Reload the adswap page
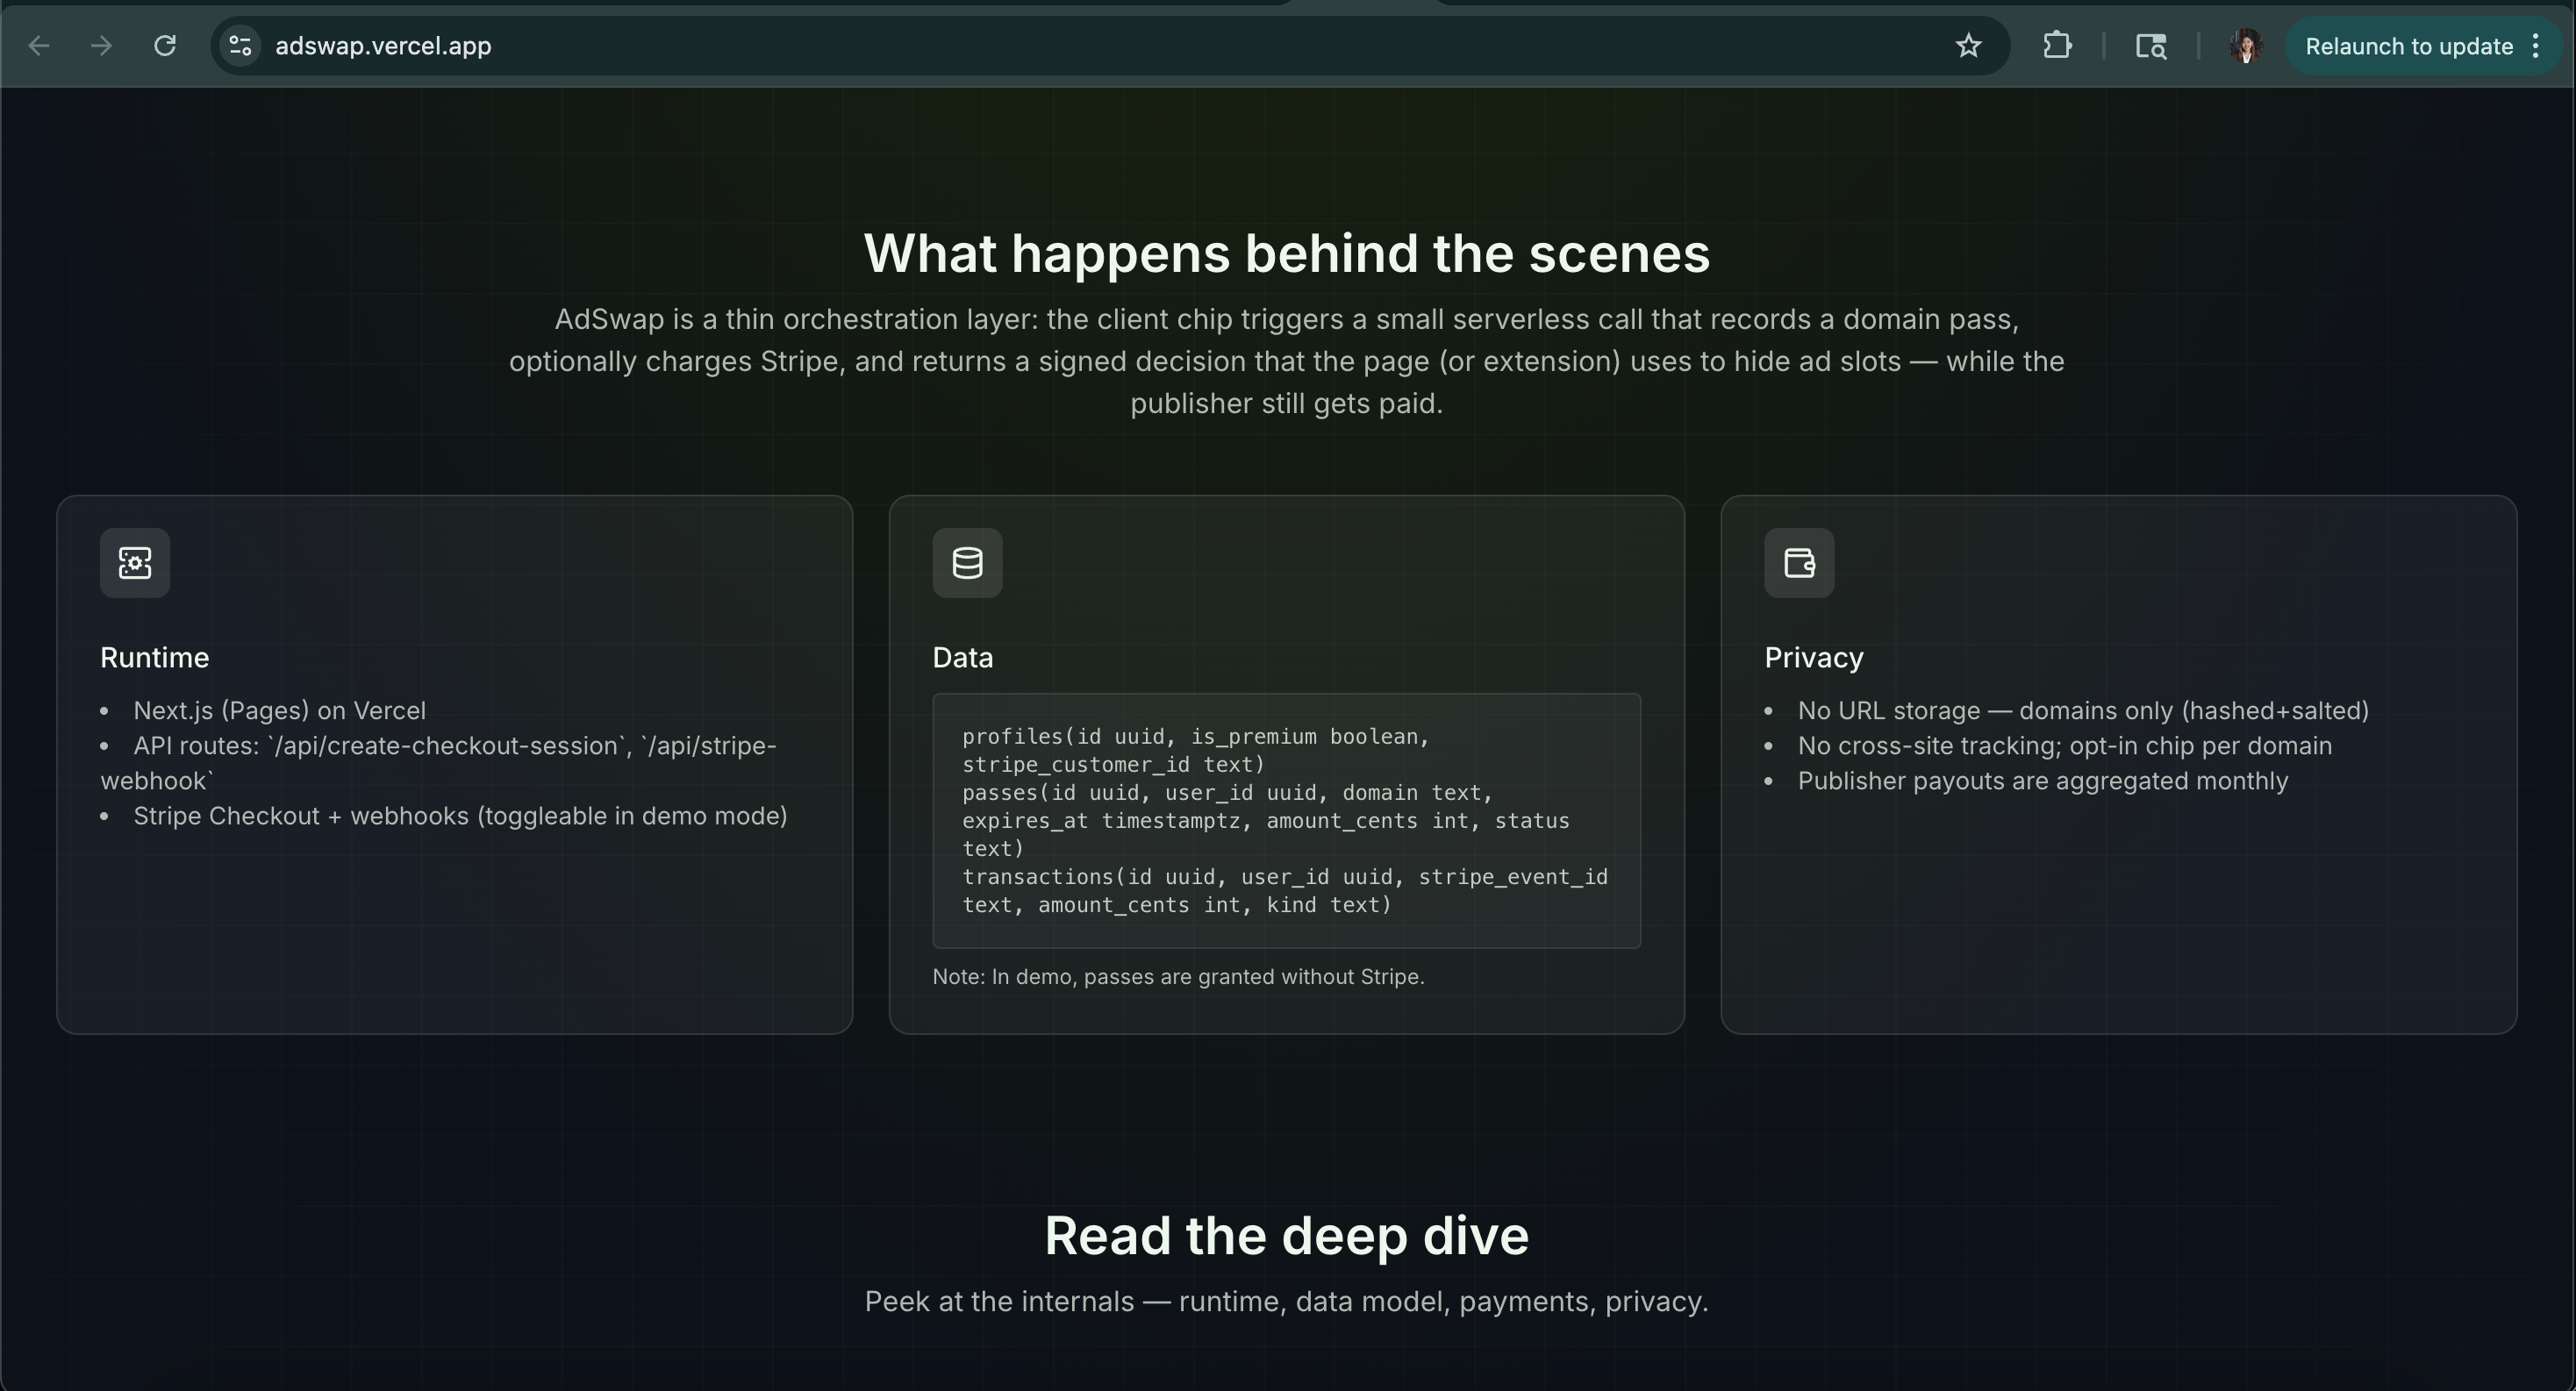The image size is (2576, 1391). (x=165, y=46)
